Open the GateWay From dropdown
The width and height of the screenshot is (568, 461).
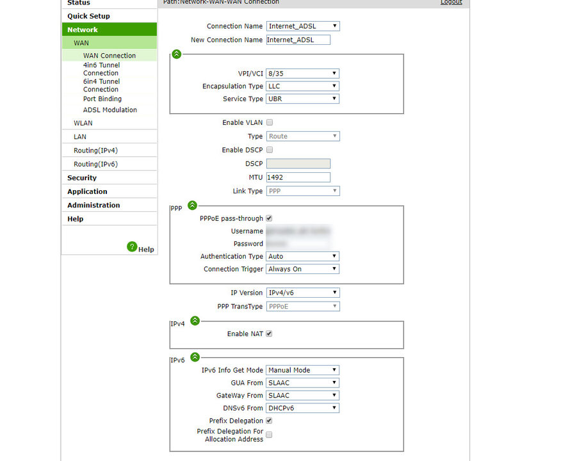coord(302,396)
